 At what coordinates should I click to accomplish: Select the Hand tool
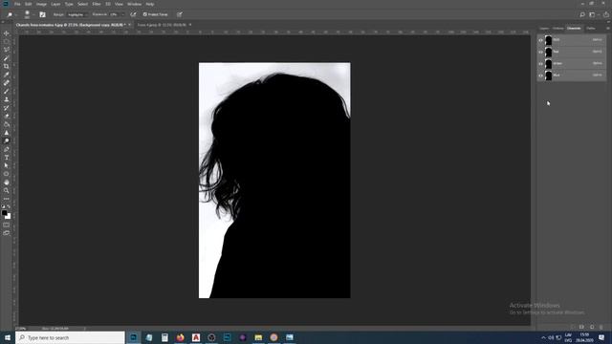pyautogui.click(x=7, y=183)
